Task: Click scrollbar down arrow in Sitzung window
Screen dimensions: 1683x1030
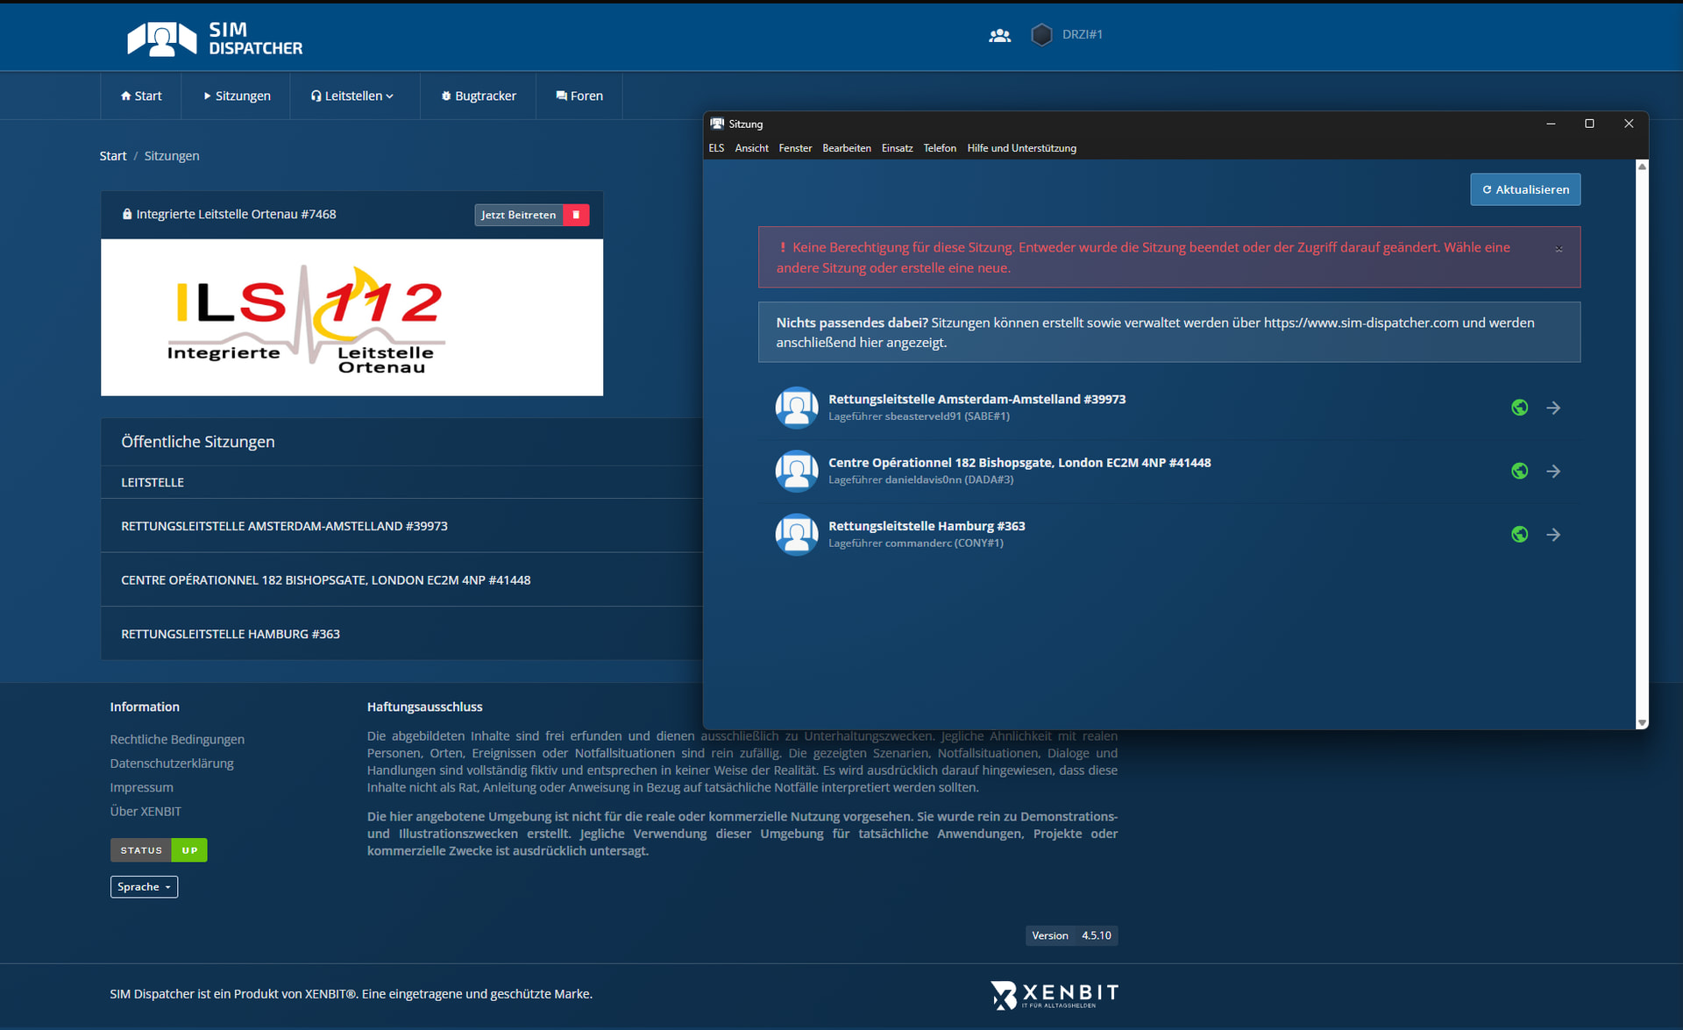Action: 1642,722
